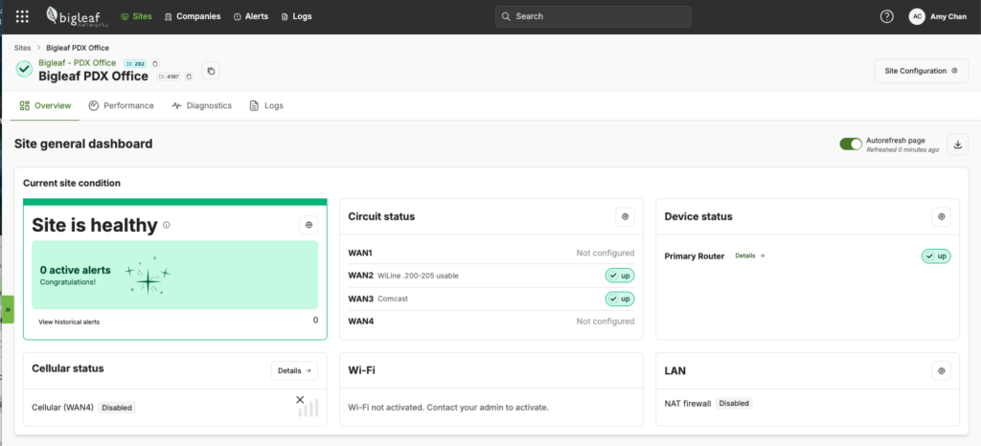The image size is (981, 446).
Task: Click Details button in Cellular status
Action: click(294, 369)
